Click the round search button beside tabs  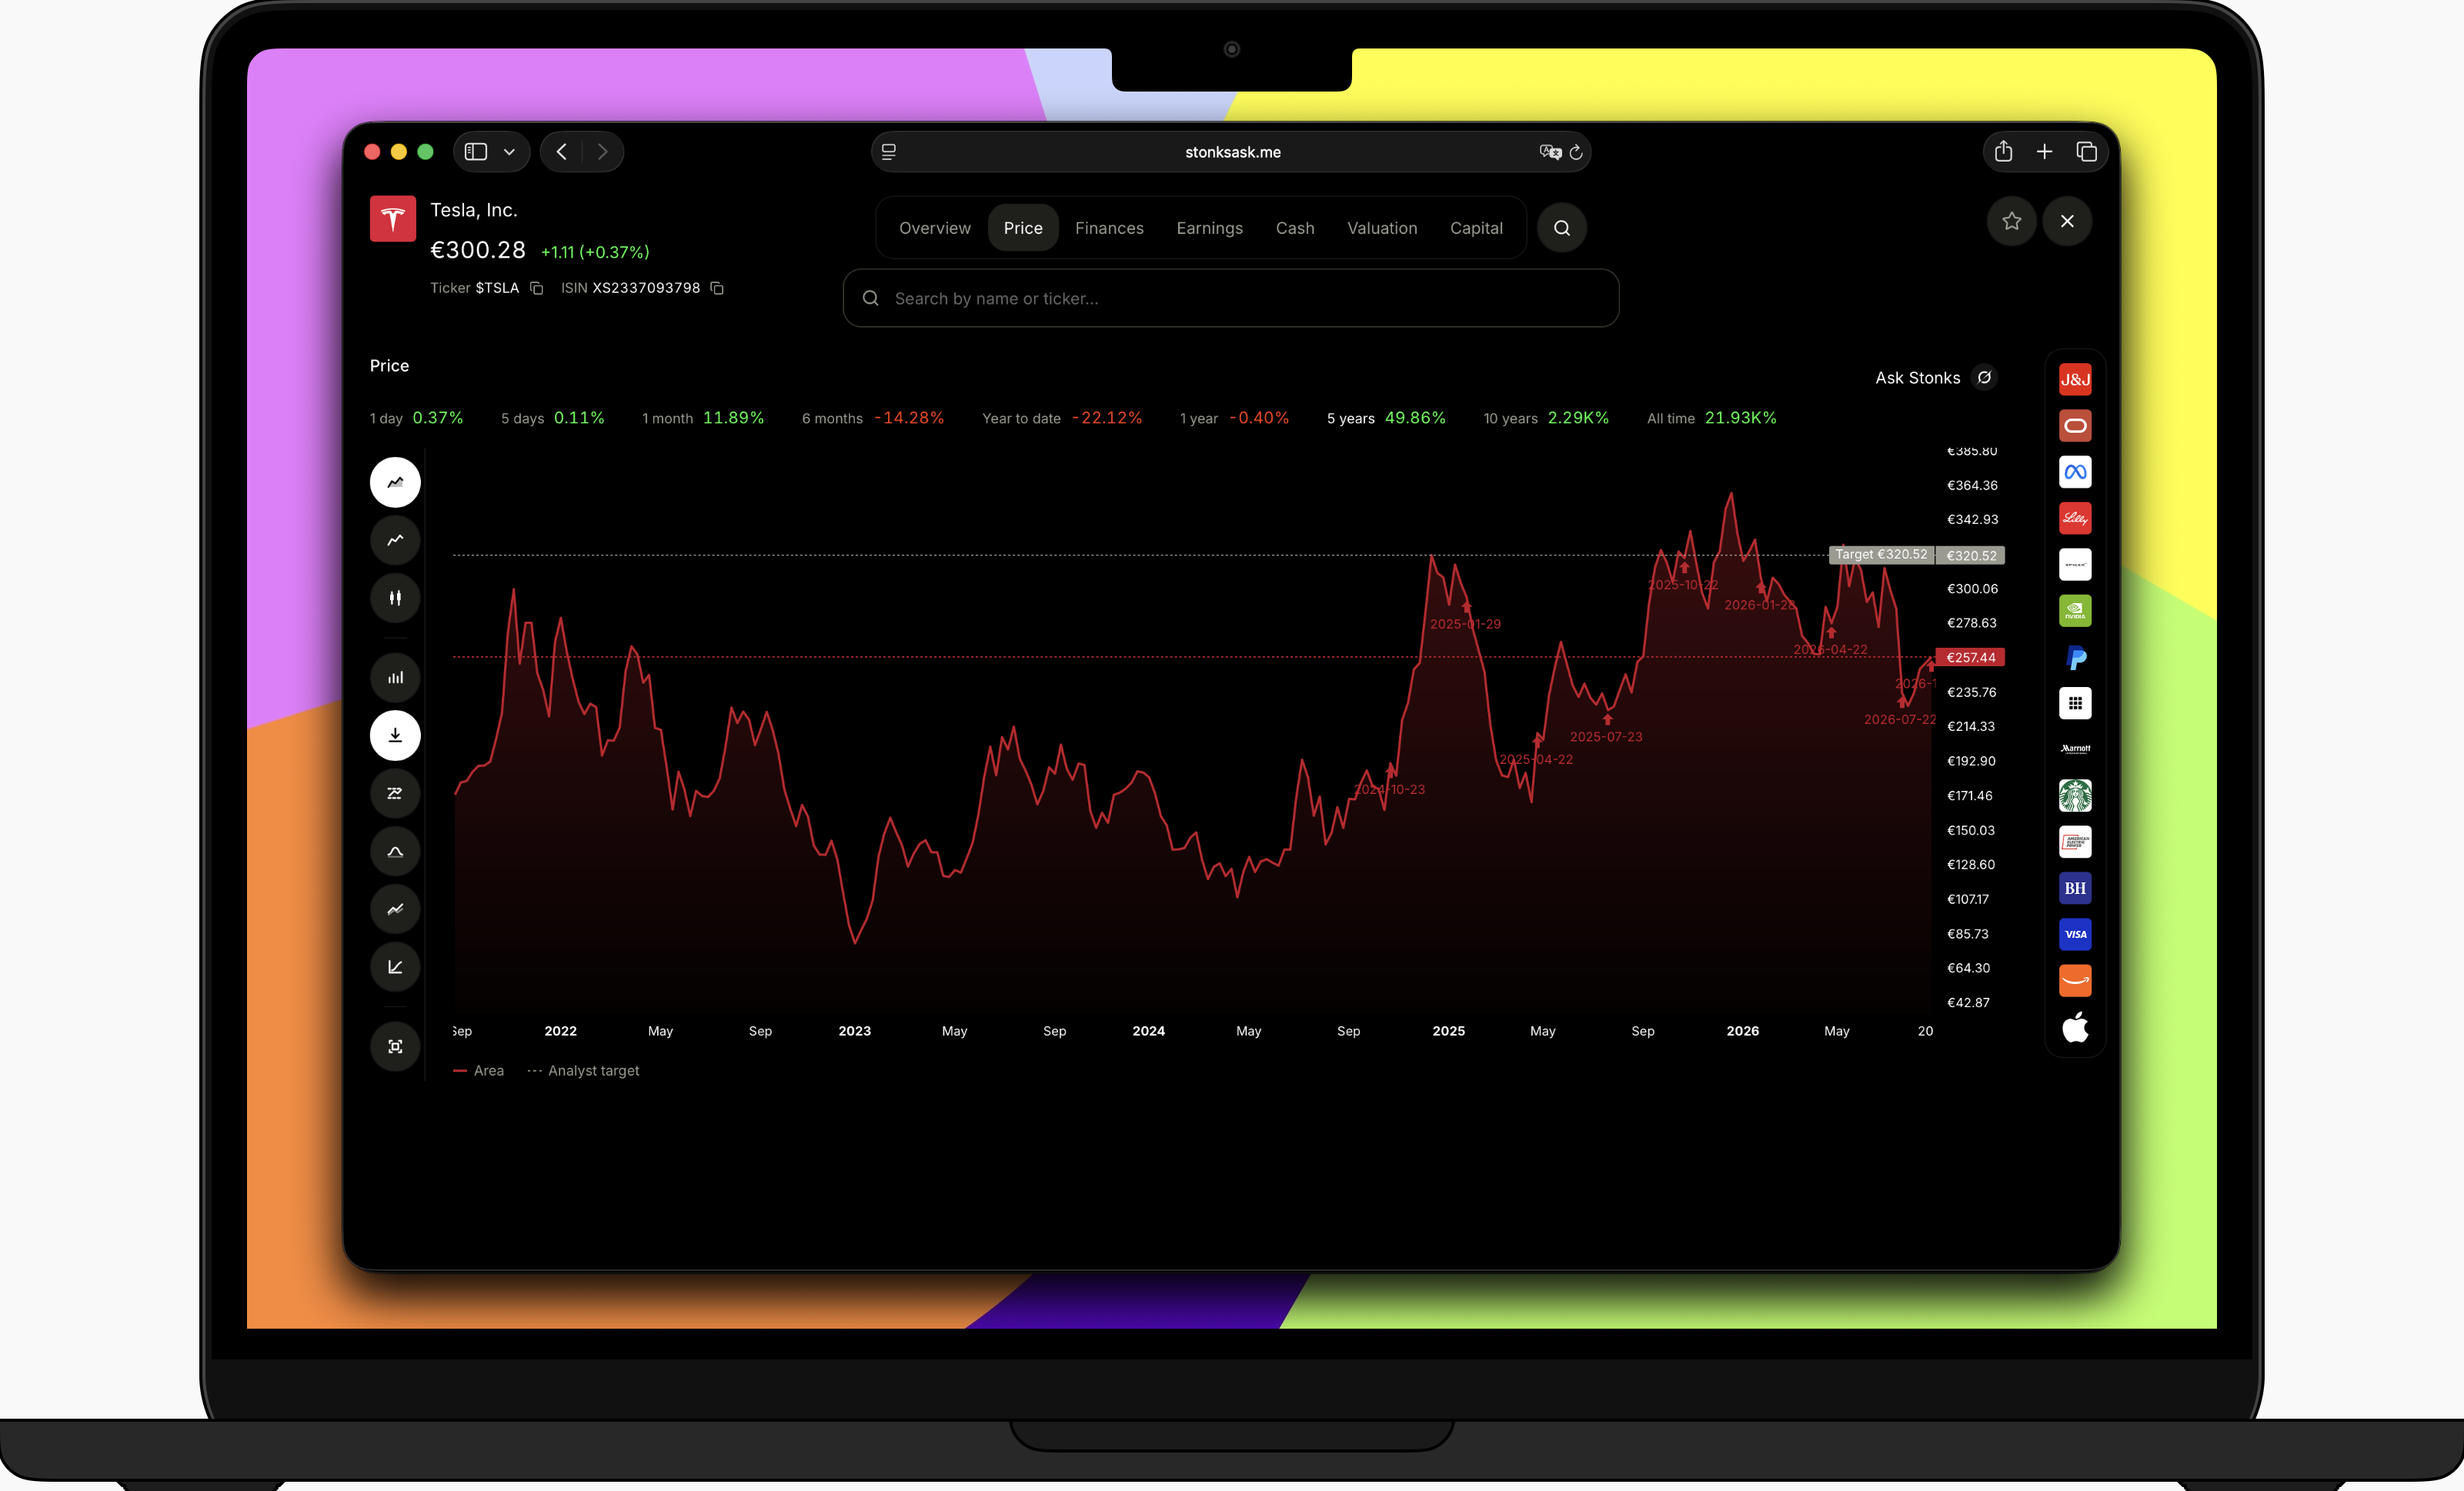point(1561,228)
